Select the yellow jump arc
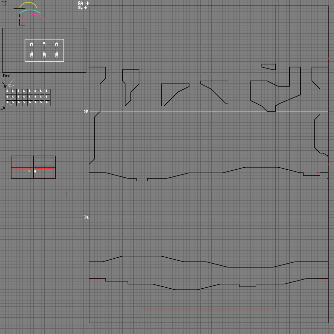This screenshot has width=334, height=334. tap(28, 4)
